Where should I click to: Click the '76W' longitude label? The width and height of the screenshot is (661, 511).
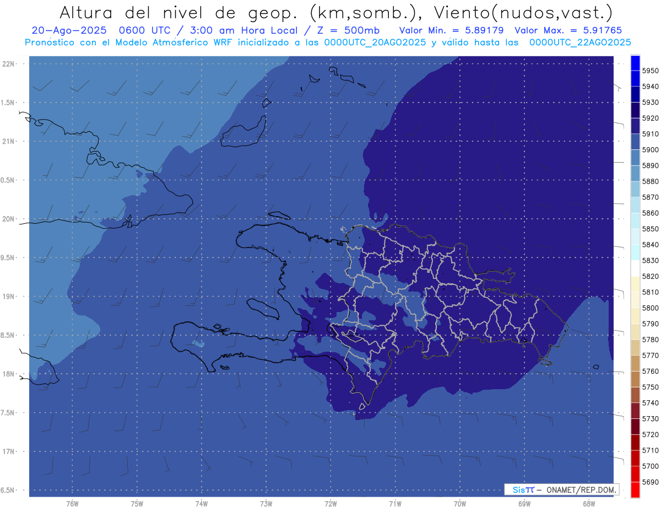[72, 504]
